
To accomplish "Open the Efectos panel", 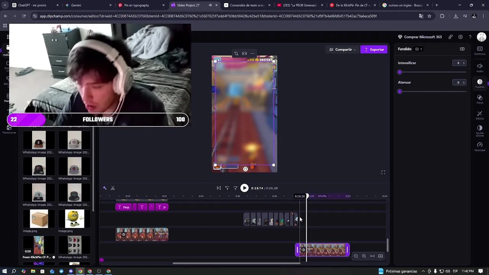I will pos(480,115).
